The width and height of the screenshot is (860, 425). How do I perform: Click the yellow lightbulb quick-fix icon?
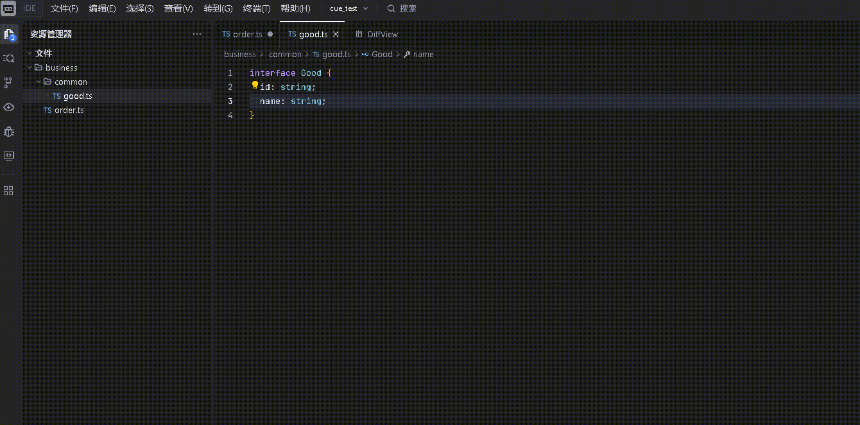(x=255, y=85)
